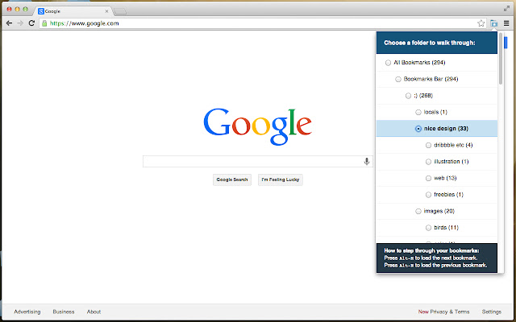The image size is (516, 322).
Task: Select the dribbble etc (4) radio button
Action: tap(428, 145)
